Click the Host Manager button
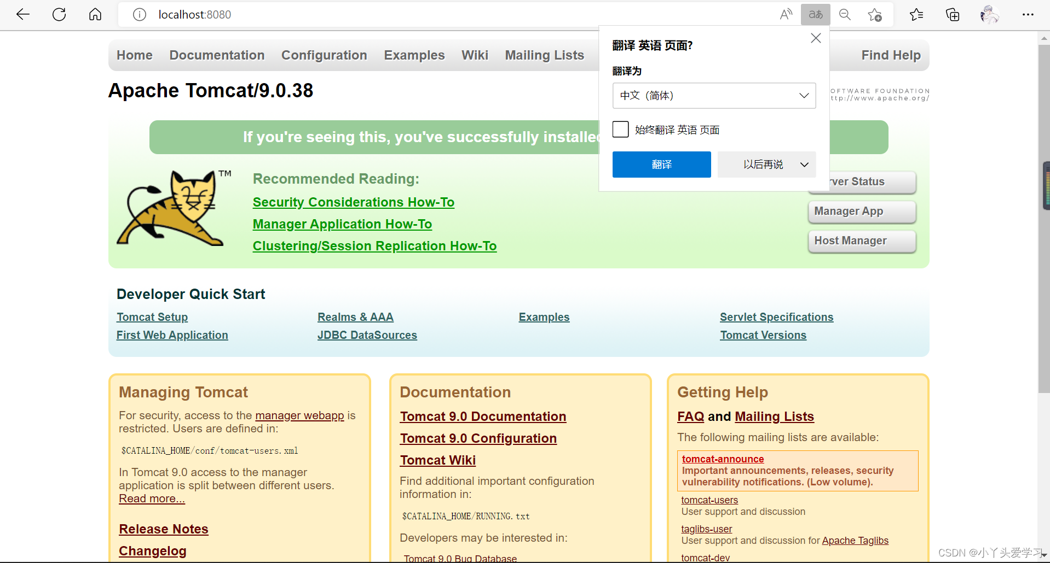This screenshot has height=563, width=1050. coord(862,241)
